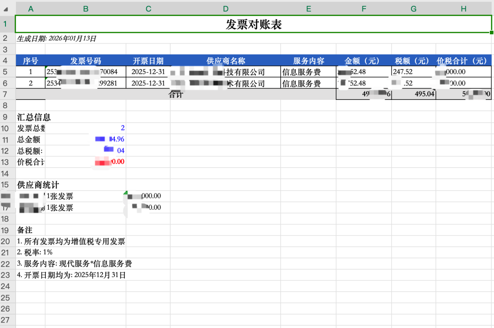Screen dimensions: 494x328
Task: Click the 开票日期 cell in row 5
Action: tap(148, 72)
